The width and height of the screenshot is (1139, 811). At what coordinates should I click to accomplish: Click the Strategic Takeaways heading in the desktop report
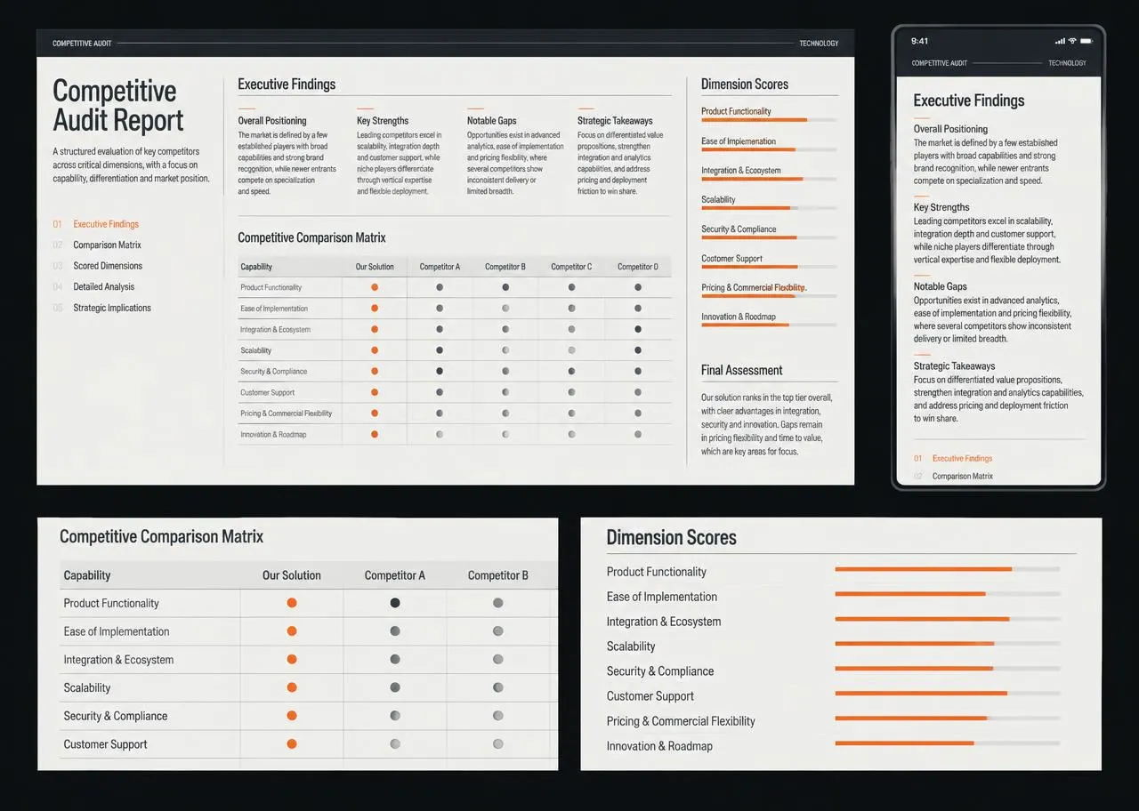(615, 121)
